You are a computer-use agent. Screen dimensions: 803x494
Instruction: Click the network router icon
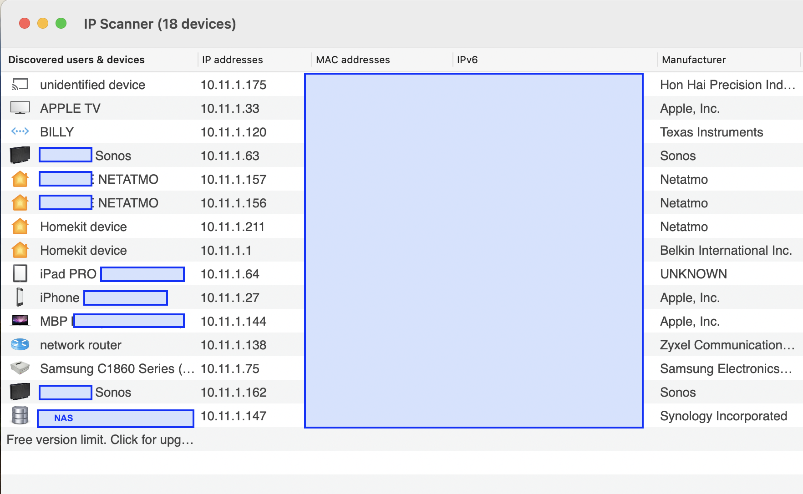(x=20, y=344)
